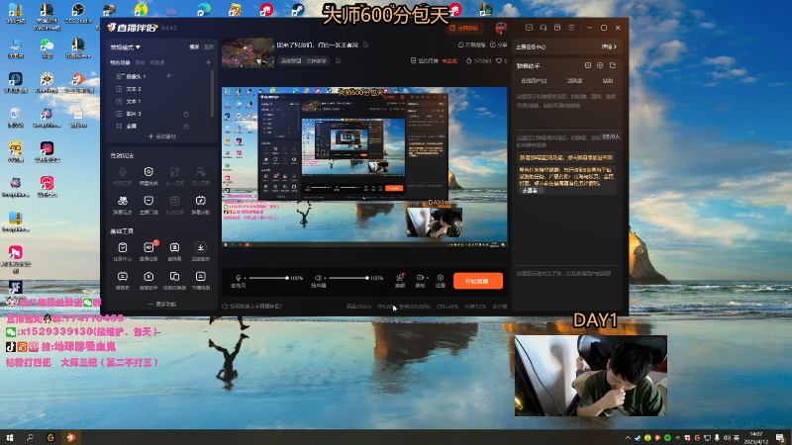Expand 更多功能 more functions
The image size is (792, 445).
point(161,304)
